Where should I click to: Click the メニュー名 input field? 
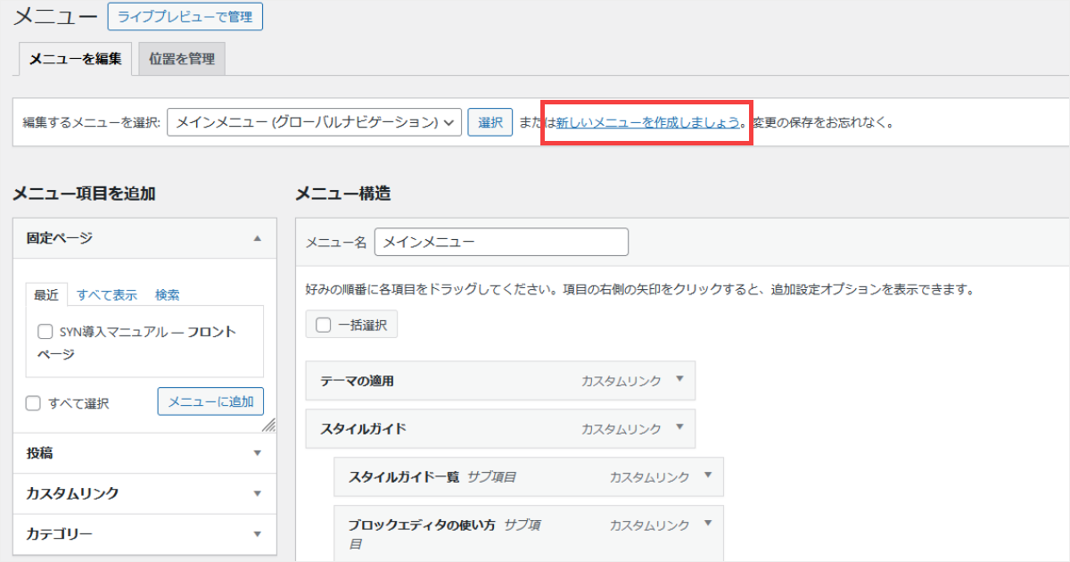(501, 242)
